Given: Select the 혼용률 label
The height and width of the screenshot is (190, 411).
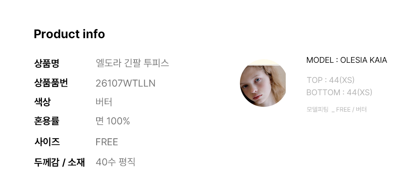Looking at the screenshot, I should click(46, 121).
